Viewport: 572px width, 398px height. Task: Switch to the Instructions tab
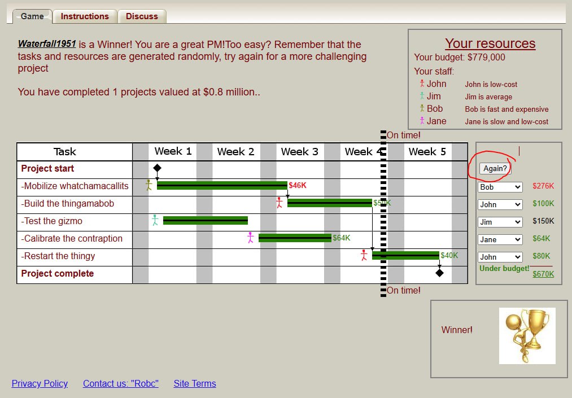[85, 16]
